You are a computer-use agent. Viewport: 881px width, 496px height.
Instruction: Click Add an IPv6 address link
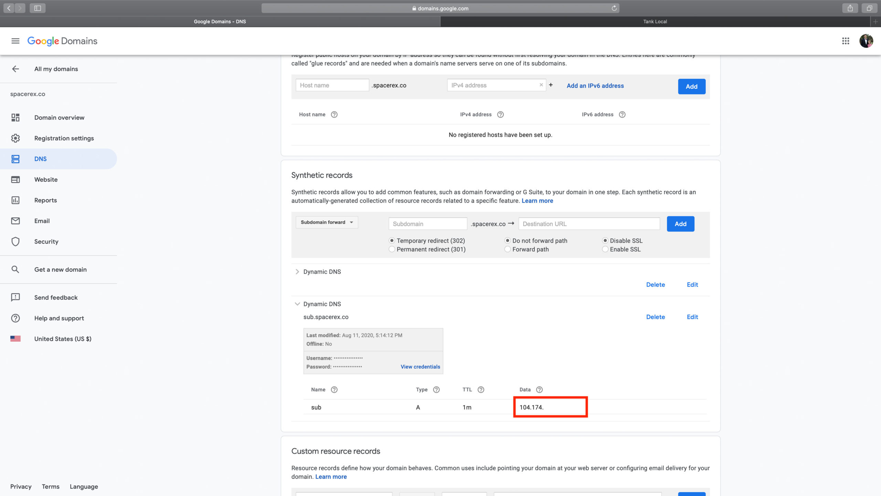click(x=595, y=86)
